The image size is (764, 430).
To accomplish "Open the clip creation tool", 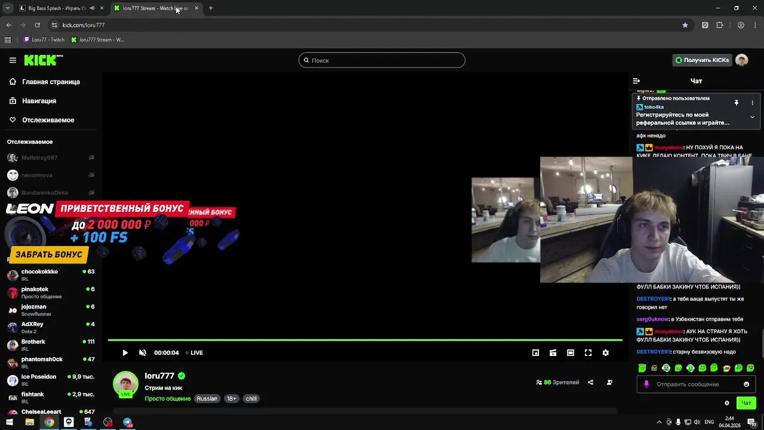I will [x=553, y=353].
